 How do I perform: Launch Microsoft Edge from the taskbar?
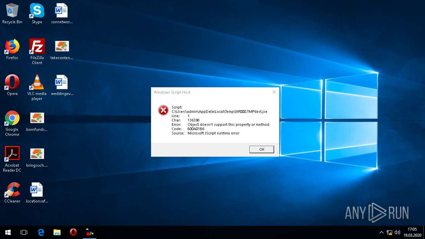click(x=41, y=232)
